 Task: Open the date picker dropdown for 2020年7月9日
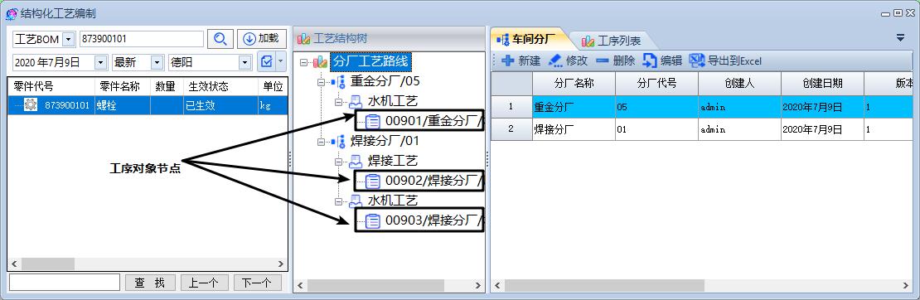point(101,62)
